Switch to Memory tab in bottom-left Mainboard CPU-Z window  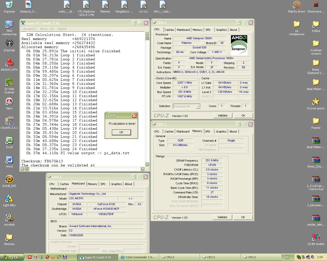[x=92, y=184]
